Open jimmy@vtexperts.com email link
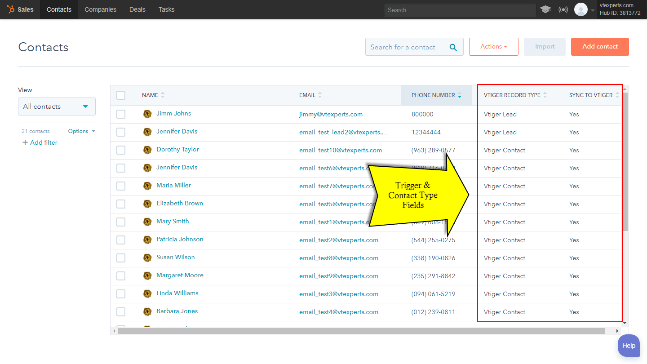 (x=331, y=114)
